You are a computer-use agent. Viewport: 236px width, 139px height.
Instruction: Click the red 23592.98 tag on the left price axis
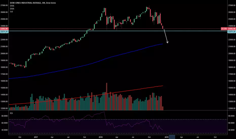4,29
